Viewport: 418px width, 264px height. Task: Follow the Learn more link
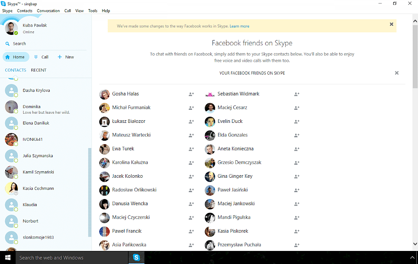(x=239, y=26)
